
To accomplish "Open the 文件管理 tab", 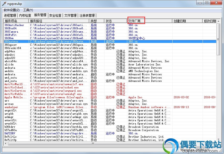I will click(x=71, y=15).
